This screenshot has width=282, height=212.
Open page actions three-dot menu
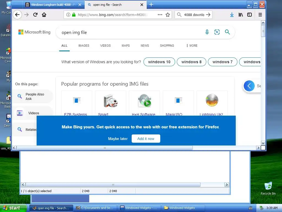click(x=160, y=15)
